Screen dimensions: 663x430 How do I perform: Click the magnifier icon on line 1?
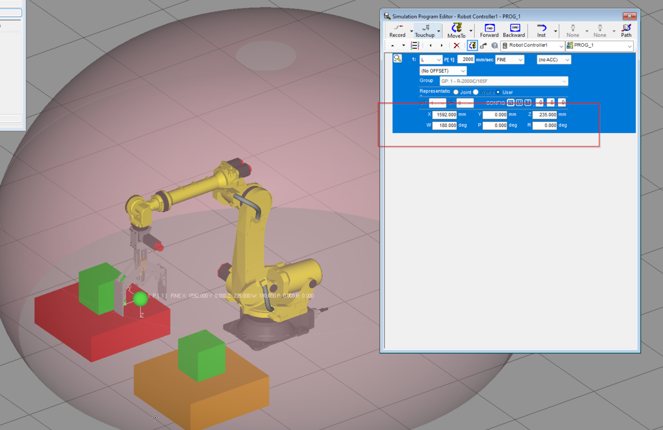tap(397, 58)
